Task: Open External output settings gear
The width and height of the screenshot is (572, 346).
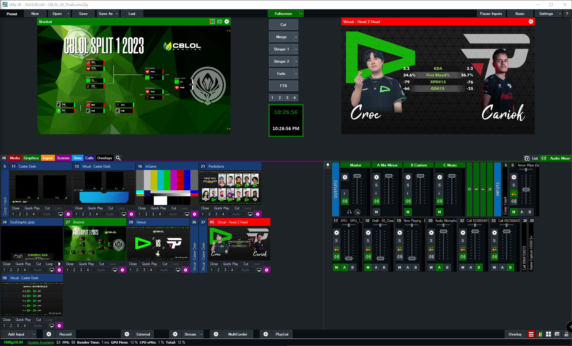Action: coord(127,334)
